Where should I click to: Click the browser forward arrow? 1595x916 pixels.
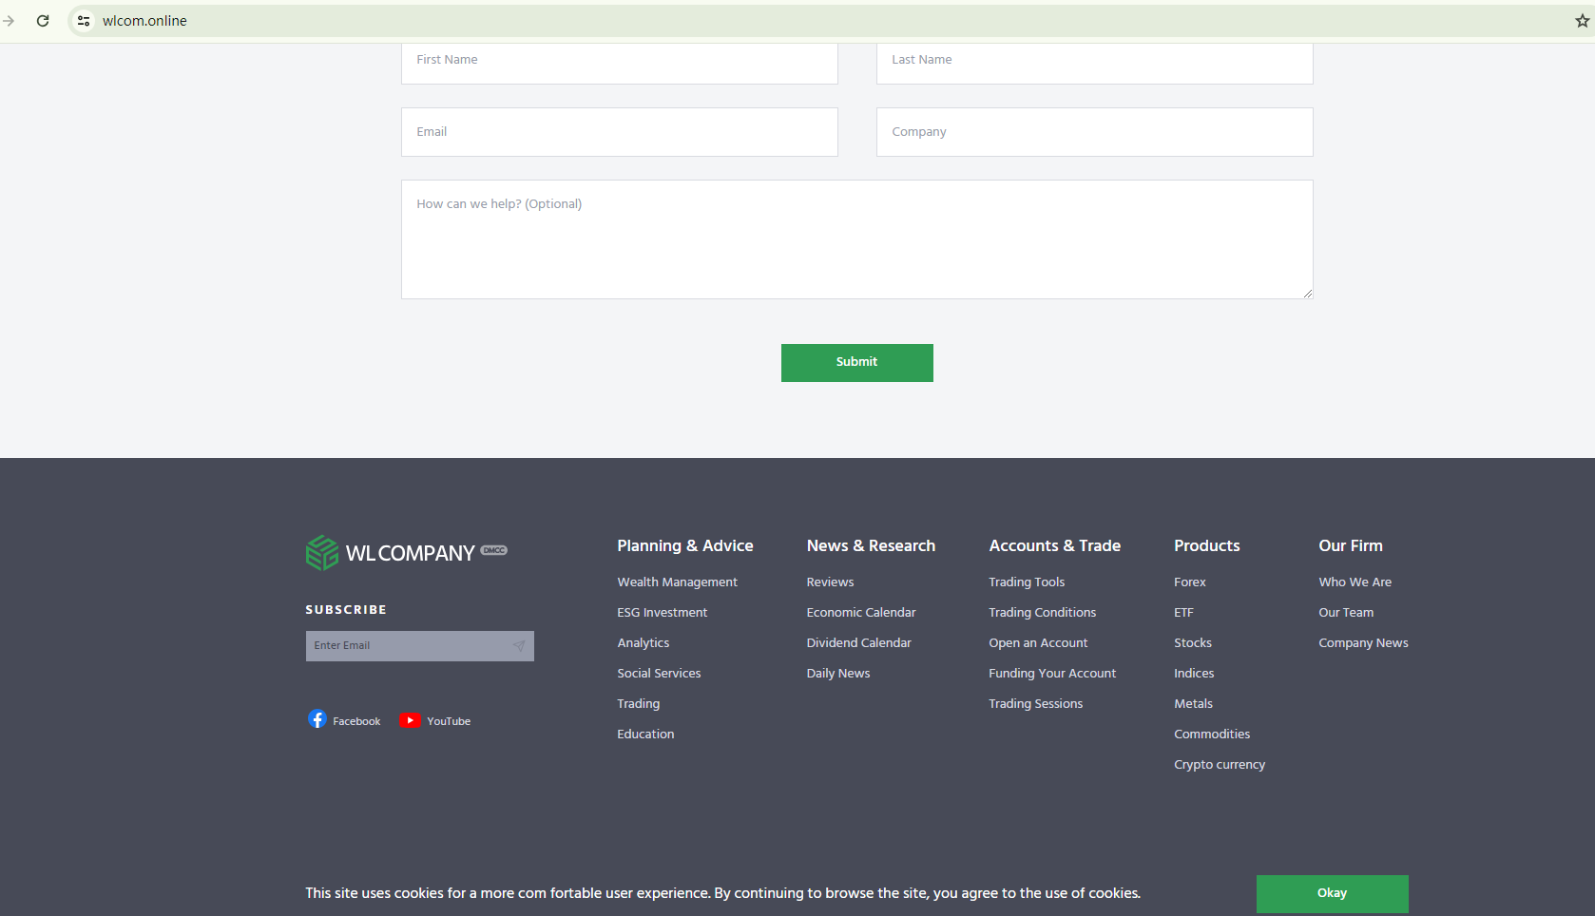9,21
